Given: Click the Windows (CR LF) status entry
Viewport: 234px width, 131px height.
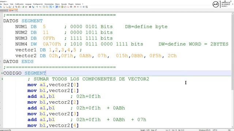Looking at the screenshot, I should pos(204,130).
